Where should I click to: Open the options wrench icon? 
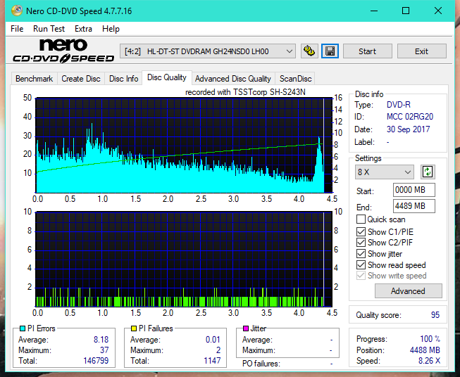point(309,51)
